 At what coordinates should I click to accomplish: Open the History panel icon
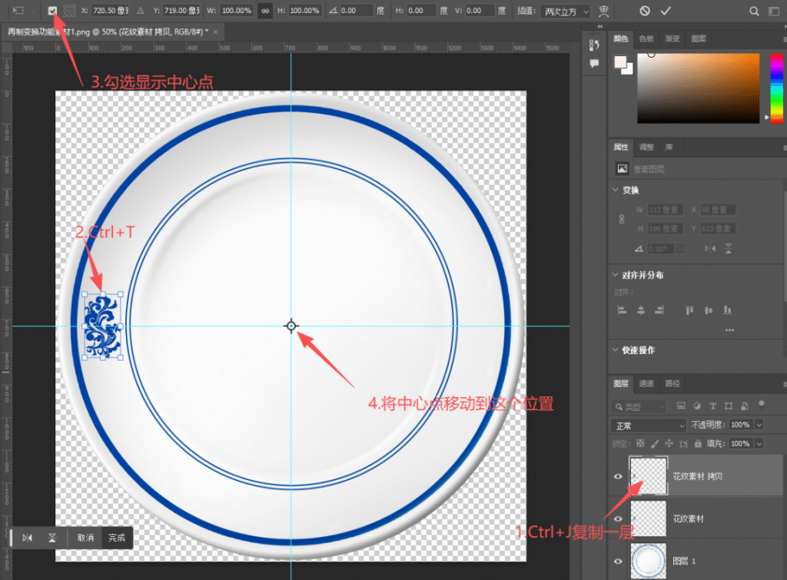pos(594,45)
